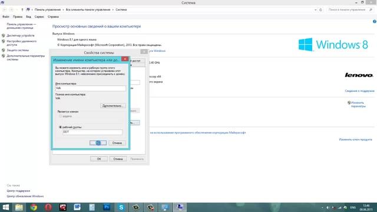Screen dimensions: 377x212
Task: Launch Google Chrome from the taskbar
Action: (x=34, y=207)
